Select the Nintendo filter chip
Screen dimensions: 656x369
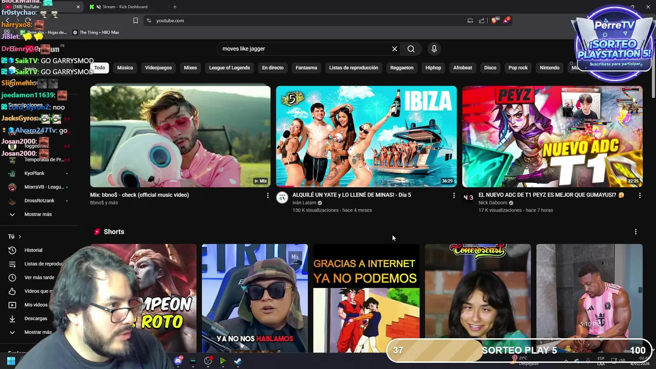pos(549,68)
